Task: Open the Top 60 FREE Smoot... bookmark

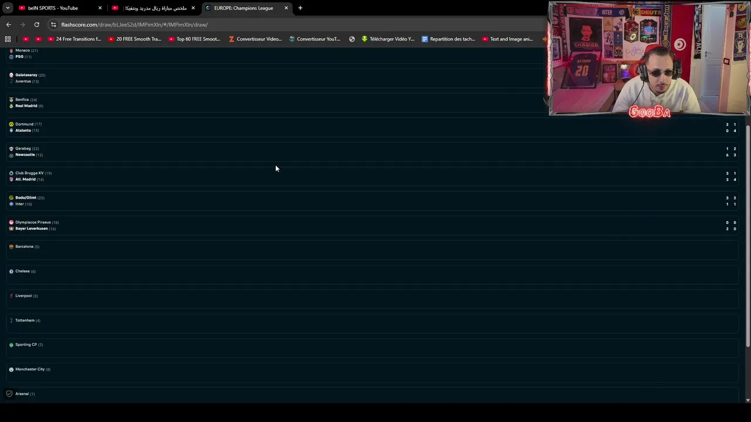Action: [x=194, y=39]
